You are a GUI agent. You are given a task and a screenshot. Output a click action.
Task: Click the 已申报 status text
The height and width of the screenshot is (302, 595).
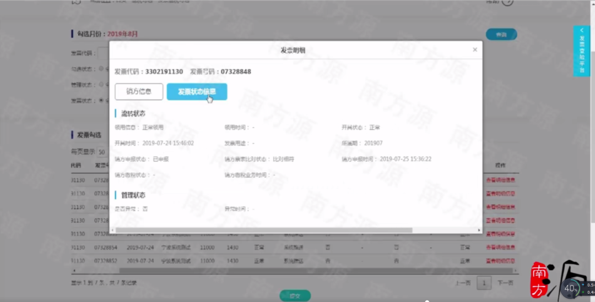point(161,159)
